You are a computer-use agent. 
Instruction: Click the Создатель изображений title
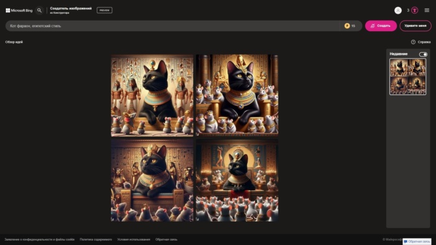click(x=70, y=8)
